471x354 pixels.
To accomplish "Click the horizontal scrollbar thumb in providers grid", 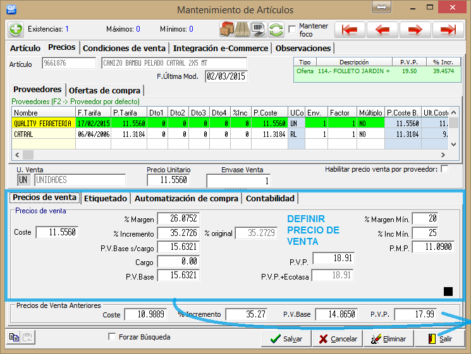I will (x=28, y=155).
